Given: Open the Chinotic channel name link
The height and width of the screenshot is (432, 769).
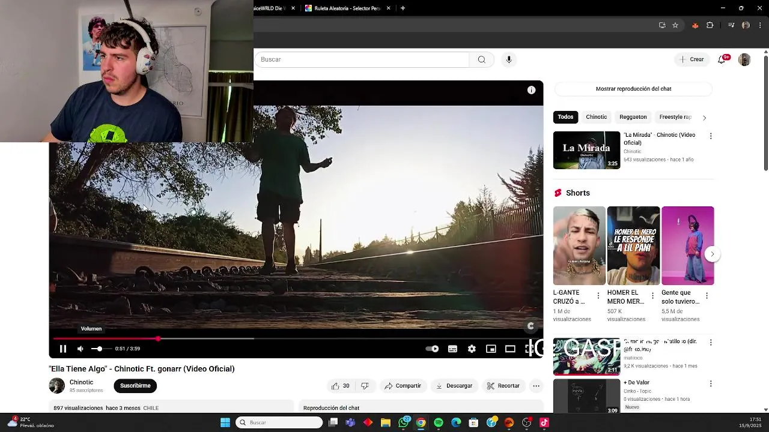Looking at the screenshot, I should [x=81, y=382].
